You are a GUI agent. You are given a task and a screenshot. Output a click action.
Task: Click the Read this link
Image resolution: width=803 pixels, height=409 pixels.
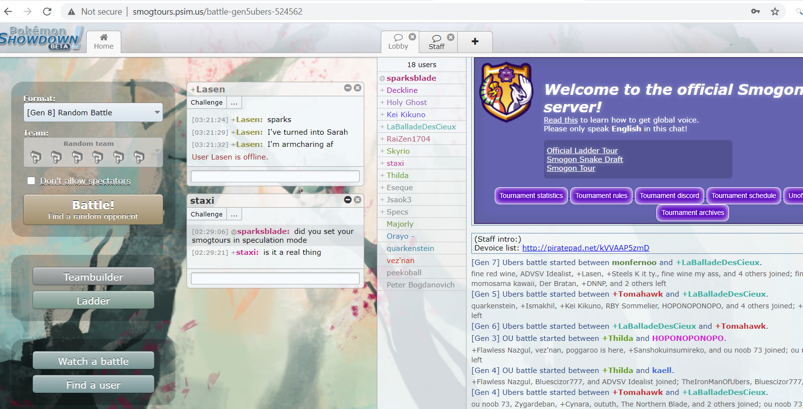pyautogui.click(x=560, y=120)
